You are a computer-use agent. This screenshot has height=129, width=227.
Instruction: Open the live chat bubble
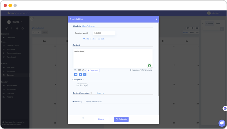click(222, 123)
